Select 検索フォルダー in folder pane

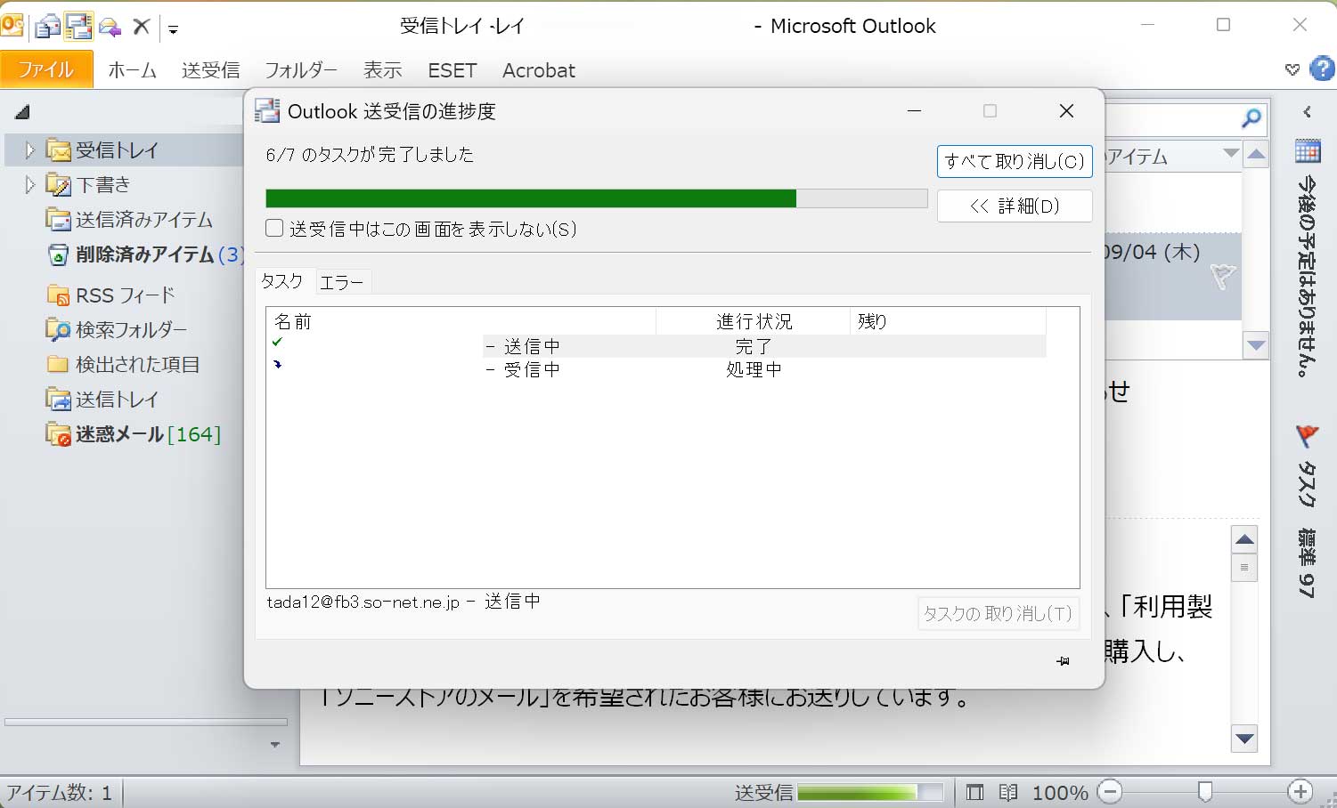[117, 329]
